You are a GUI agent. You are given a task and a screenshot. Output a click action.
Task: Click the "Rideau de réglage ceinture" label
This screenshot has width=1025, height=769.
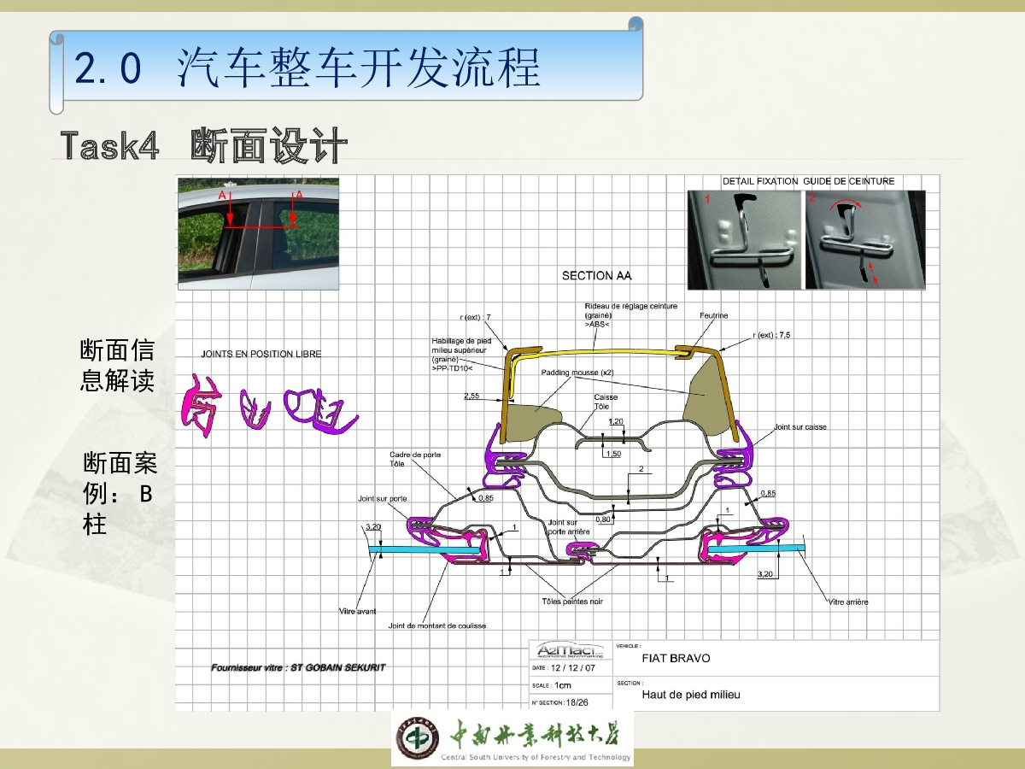[630, 314]
